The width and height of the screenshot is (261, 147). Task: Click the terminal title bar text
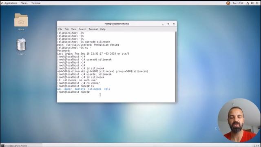point(117,24)
